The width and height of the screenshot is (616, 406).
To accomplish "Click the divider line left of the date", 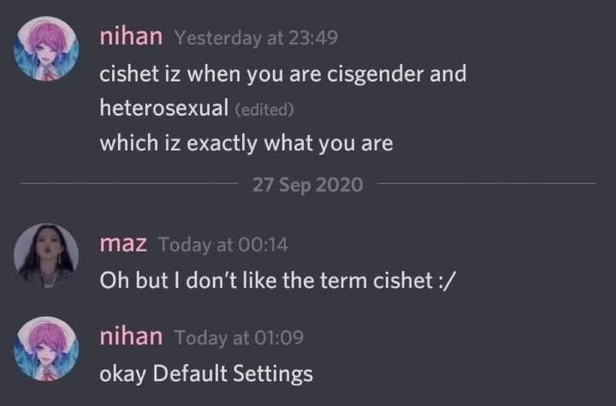I will point(130,183).
